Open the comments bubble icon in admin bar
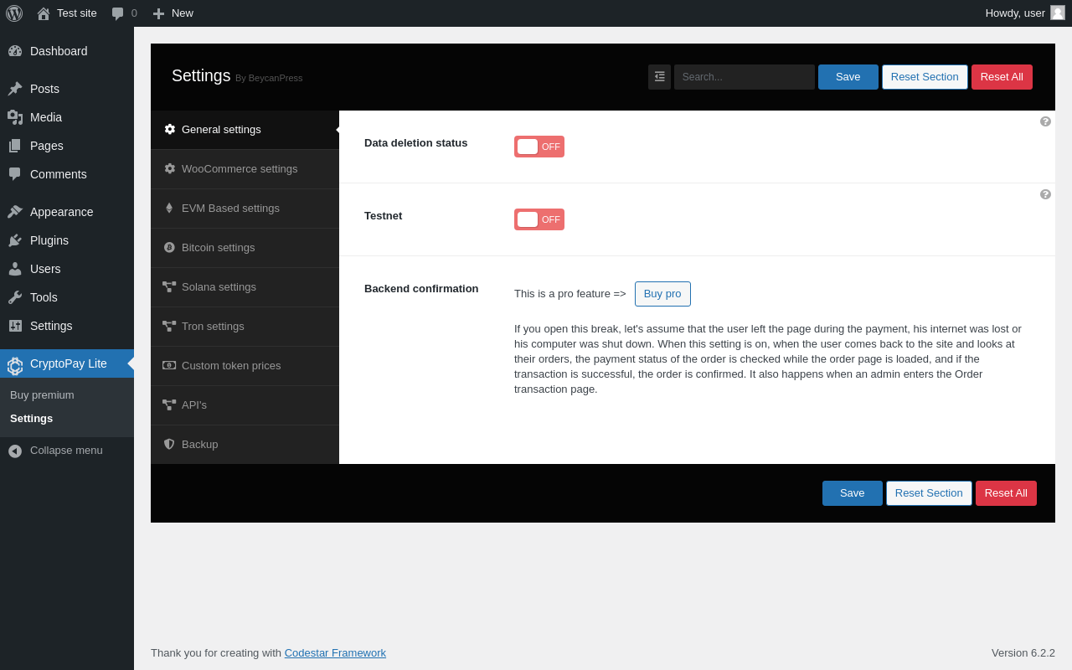The width and height of the screenshot is (1072, 670). [x=118, y=13]
